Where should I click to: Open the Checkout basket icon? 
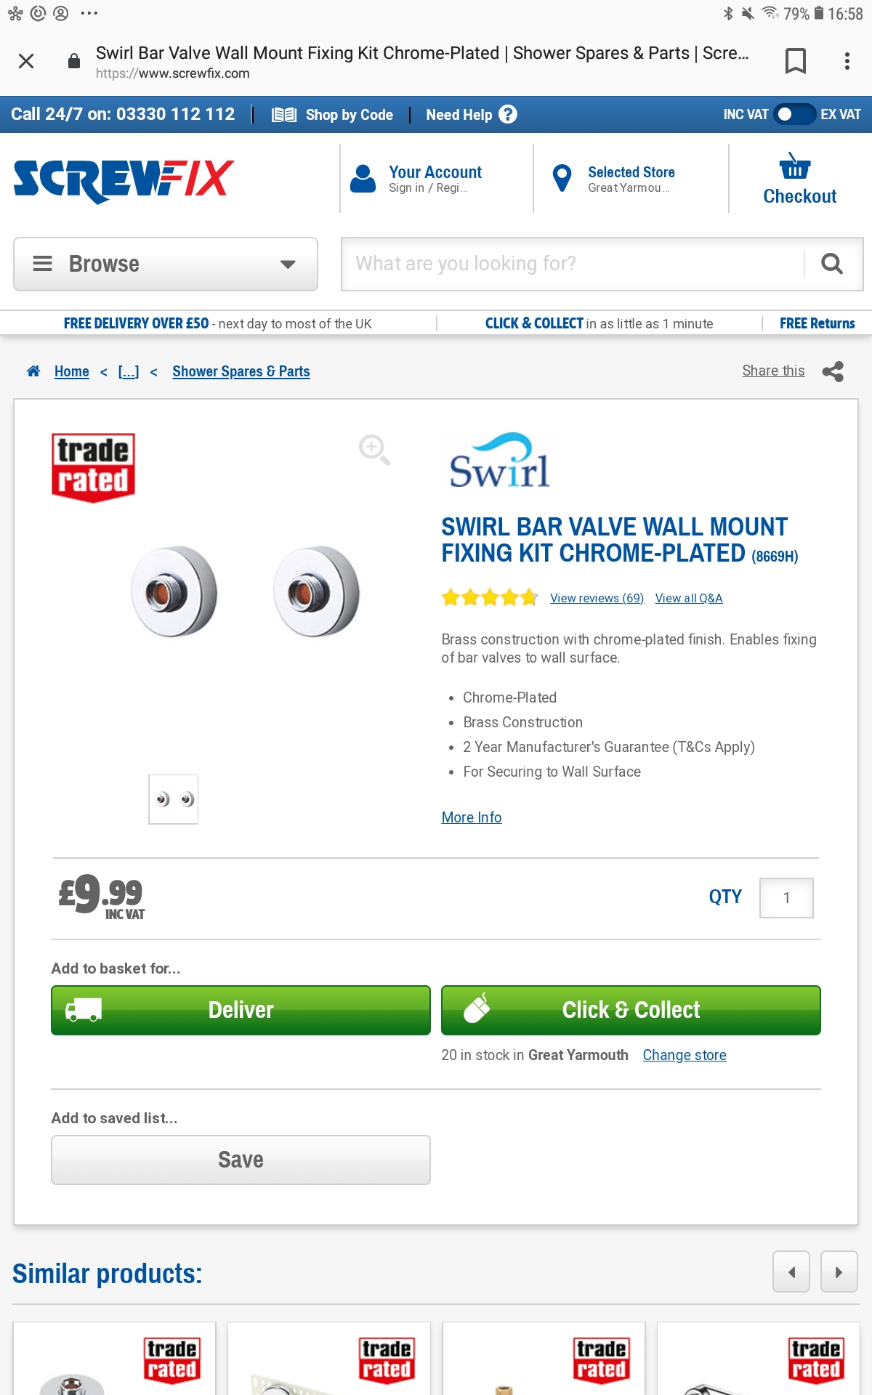coord(795,166)
